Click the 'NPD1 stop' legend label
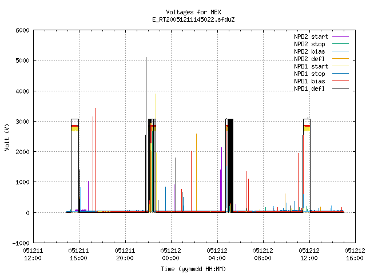366x274 pixels. click(x=309, y=74)
